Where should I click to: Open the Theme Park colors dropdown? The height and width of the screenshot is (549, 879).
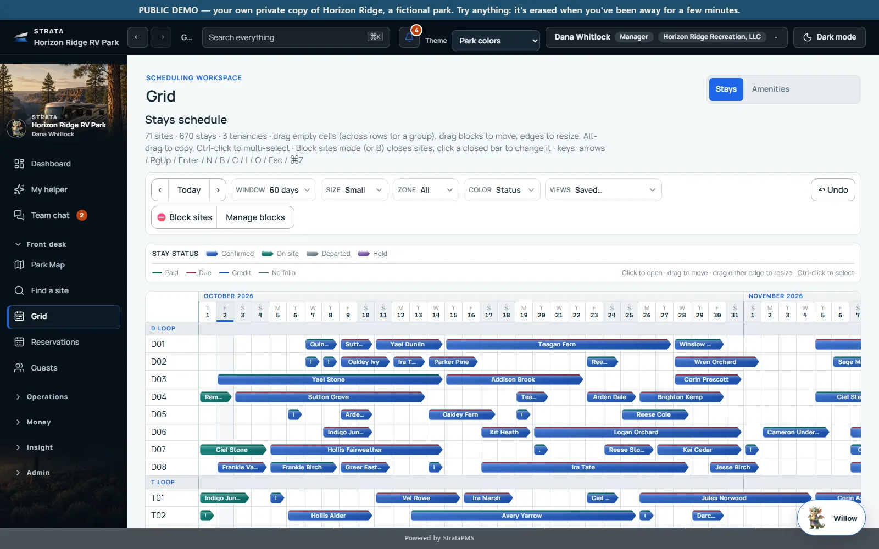pos(496,41)
